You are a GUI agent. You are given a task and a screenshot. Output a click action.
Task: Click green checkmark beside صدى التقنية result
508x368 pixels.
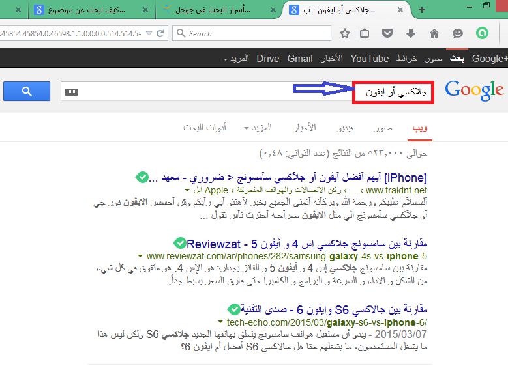pos(233,309)
